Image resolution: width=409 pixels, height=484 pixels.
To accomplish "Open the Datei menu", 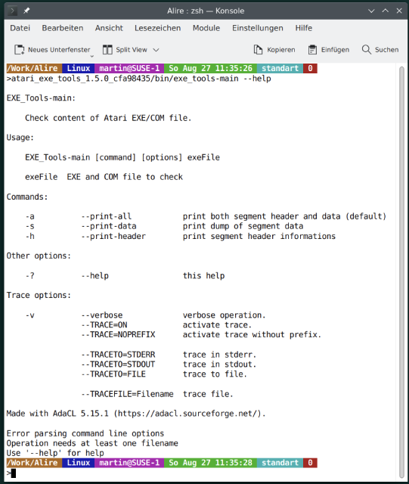I will click(20, 28).
